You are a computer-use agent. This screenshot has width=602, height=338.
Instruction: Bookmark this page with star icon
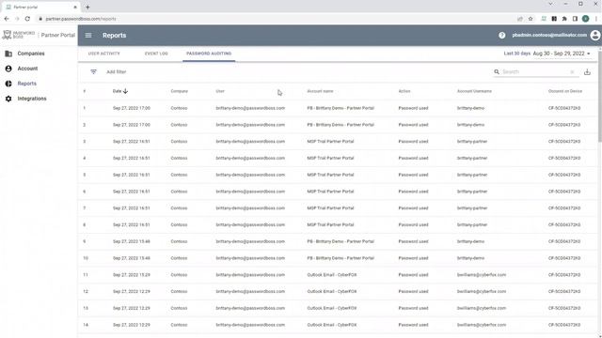tap(531, 19)
